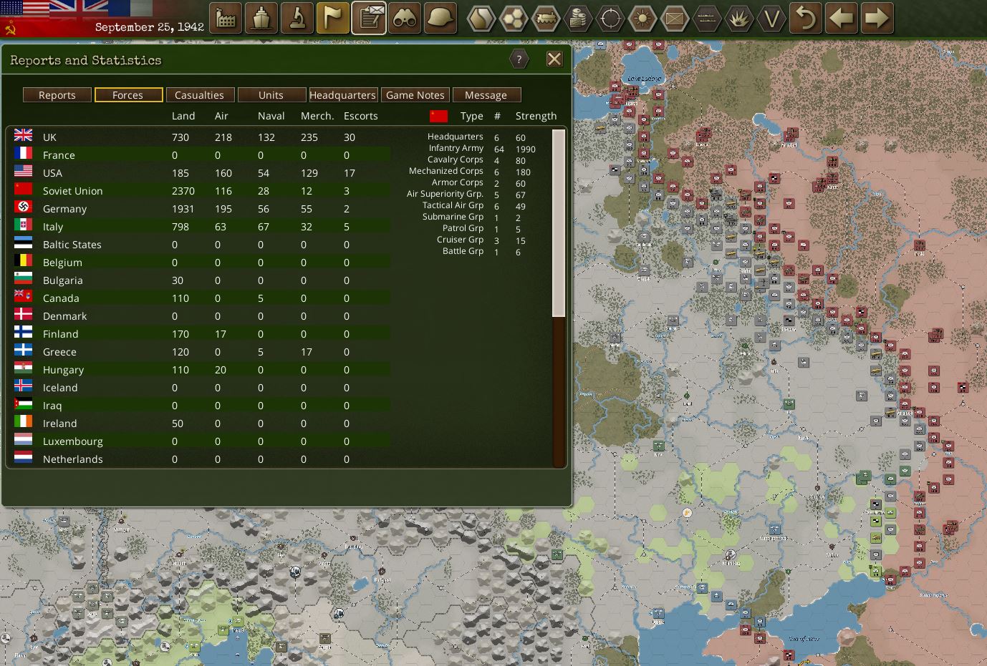987x666 pixels.
Task: Click the red flag beside Type header
Action: coord(439,116)
